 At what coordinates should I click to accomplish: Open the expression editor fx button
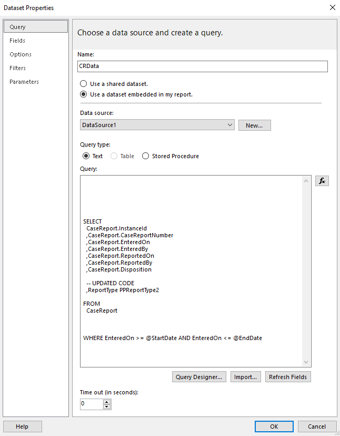(322, 181)
